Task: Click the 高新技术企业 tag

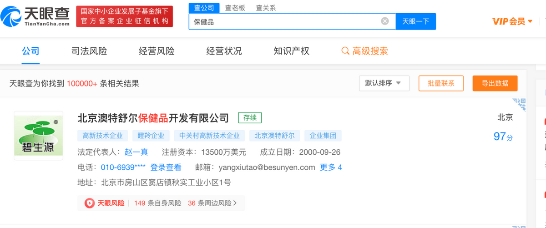Action: pyautogui.click(x=102, y=136)
